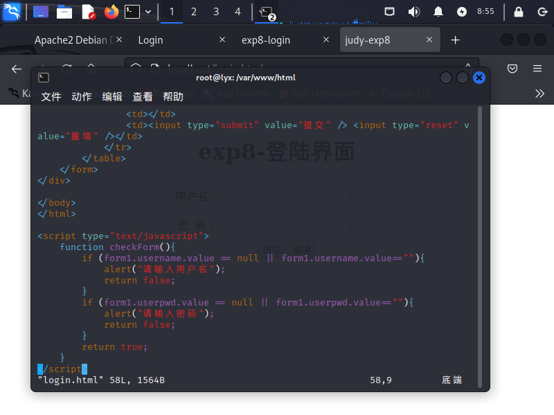Open the 动作 menu in terminal
This screenshot has height=415, width=554.
click(x=82, y=96)
